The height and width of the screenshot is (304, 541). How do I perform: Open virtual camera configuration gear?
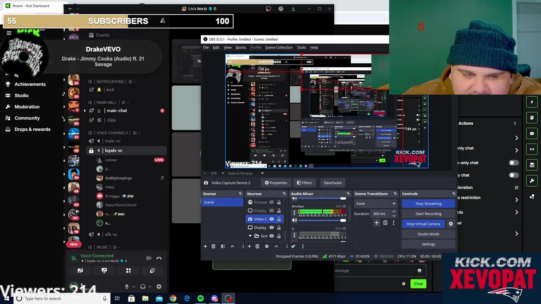[x=451, y=224]
